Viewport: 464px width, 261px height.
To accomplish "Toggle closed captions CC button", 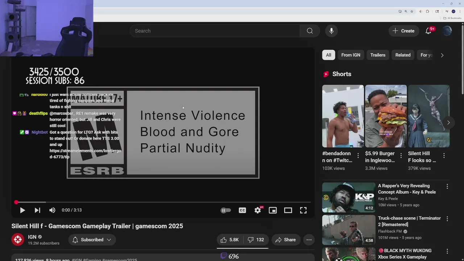I will point(242,210).
